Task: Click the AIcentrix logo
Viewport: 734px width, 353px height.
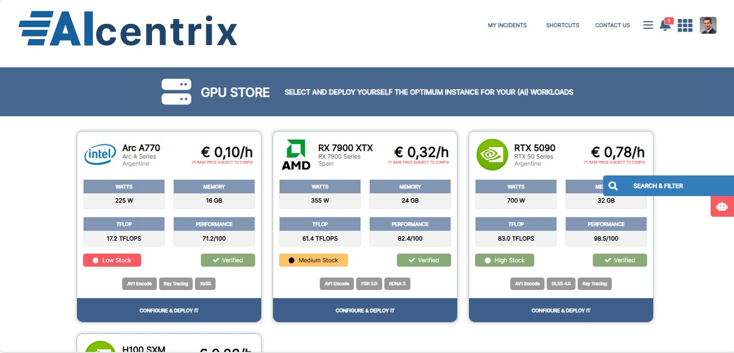Action: pyautogui.click(x=128, y=28)
